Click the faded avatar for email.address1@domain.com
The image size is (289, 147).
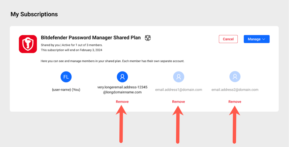(x=179, y=77)
